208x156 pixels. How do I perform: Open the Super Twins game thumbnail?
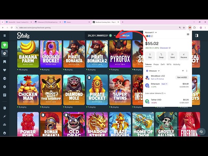(120, 90)
